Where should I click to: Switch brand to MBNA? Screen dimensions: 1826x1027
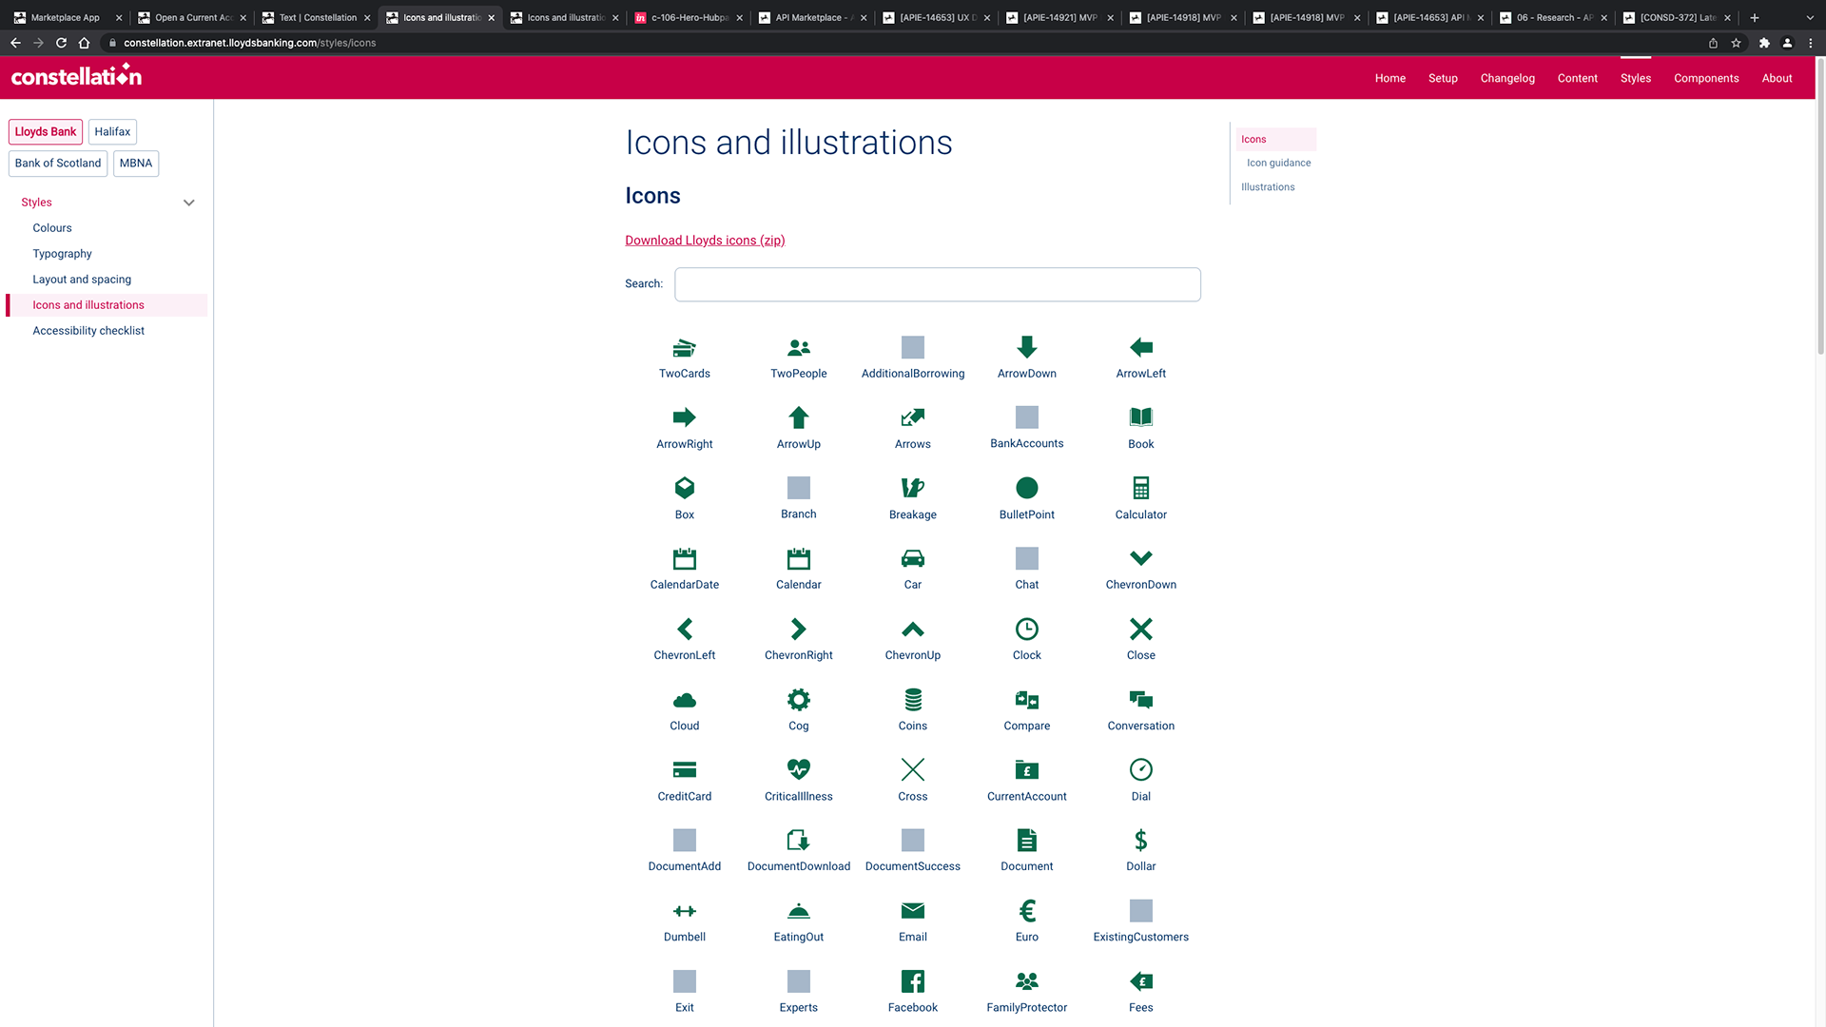point(136,164)
